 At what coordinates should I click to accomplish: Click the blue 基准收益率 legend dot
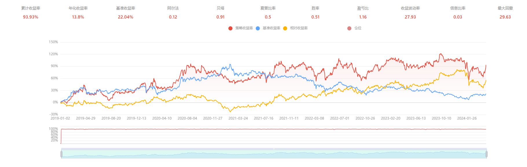pos(258,28)
